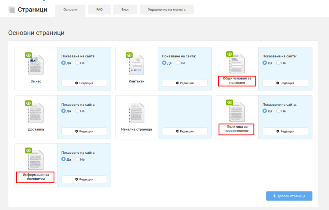This screenshot has height=210, width=329.
Task: Select Не for Политика за поверителност
Action: (x=279, y=111)
